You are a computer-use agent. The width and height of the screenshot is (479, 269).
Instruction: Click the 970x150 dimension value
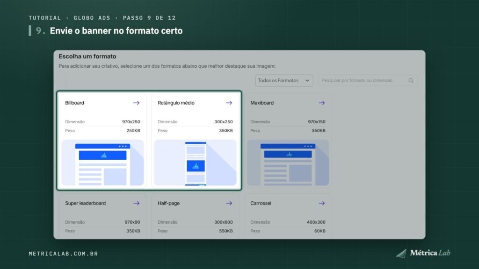(x=317, y=122)
